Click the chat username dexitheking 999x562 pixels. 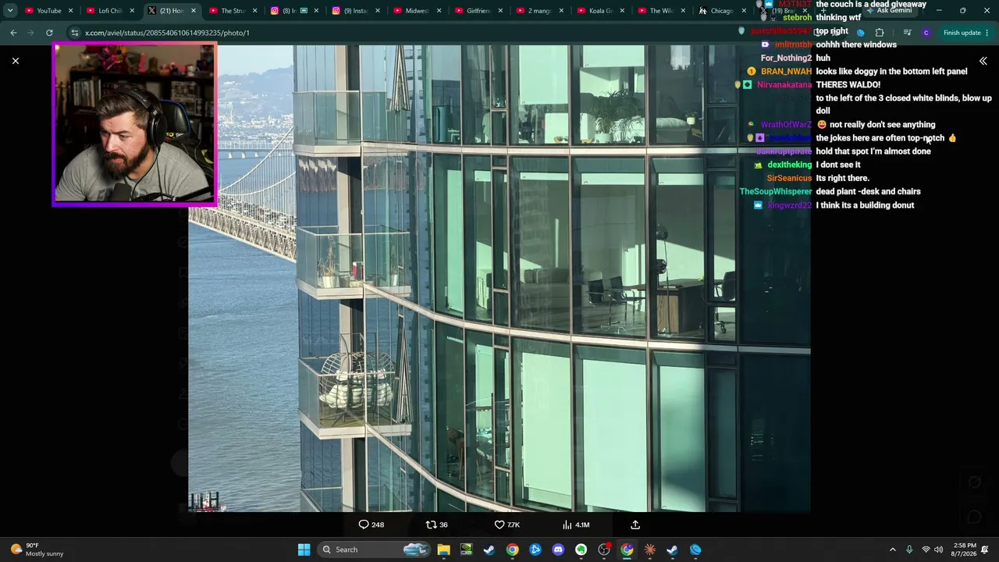coord(789,165)
